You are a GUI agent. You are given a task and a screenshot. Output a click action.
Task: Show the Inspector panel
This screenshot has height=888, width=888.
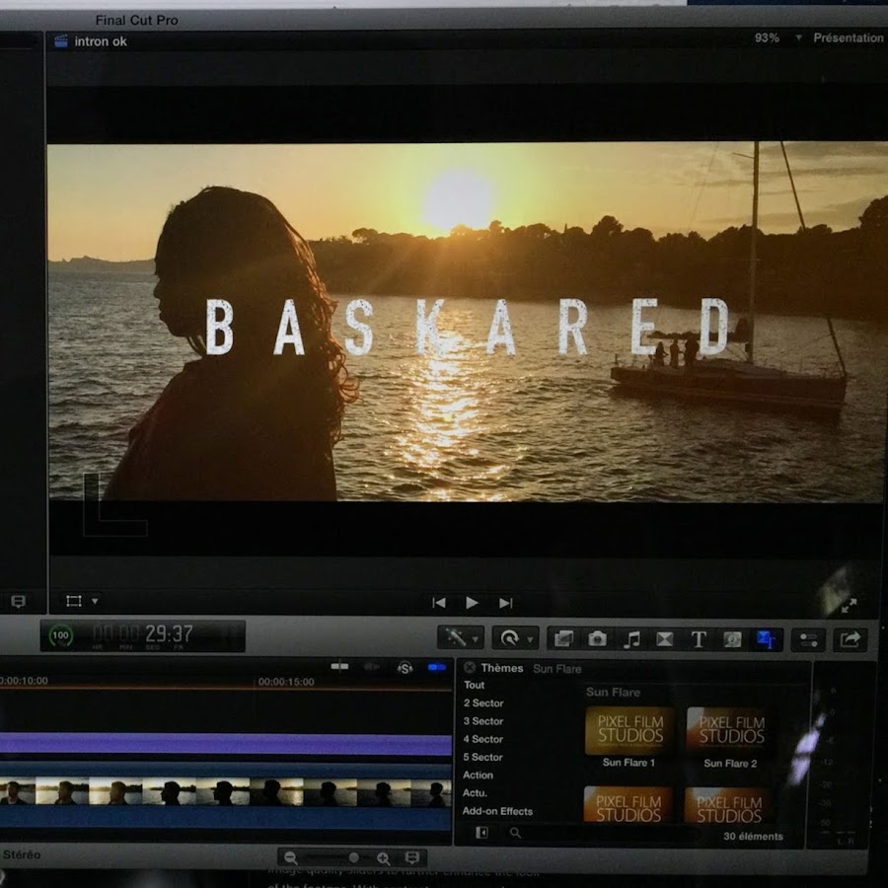point(808,639)
